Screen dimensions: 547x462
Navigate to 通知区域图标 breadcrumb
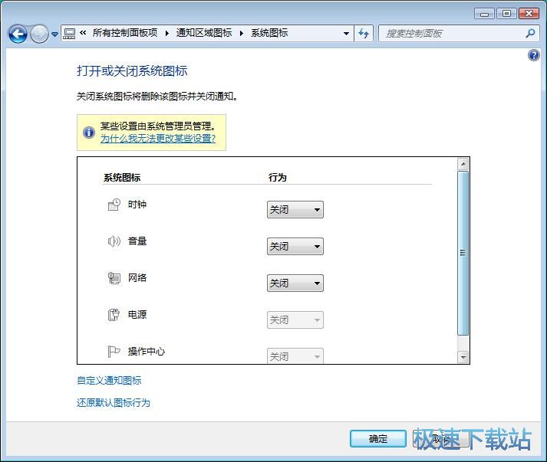click(x=204, y=33)
